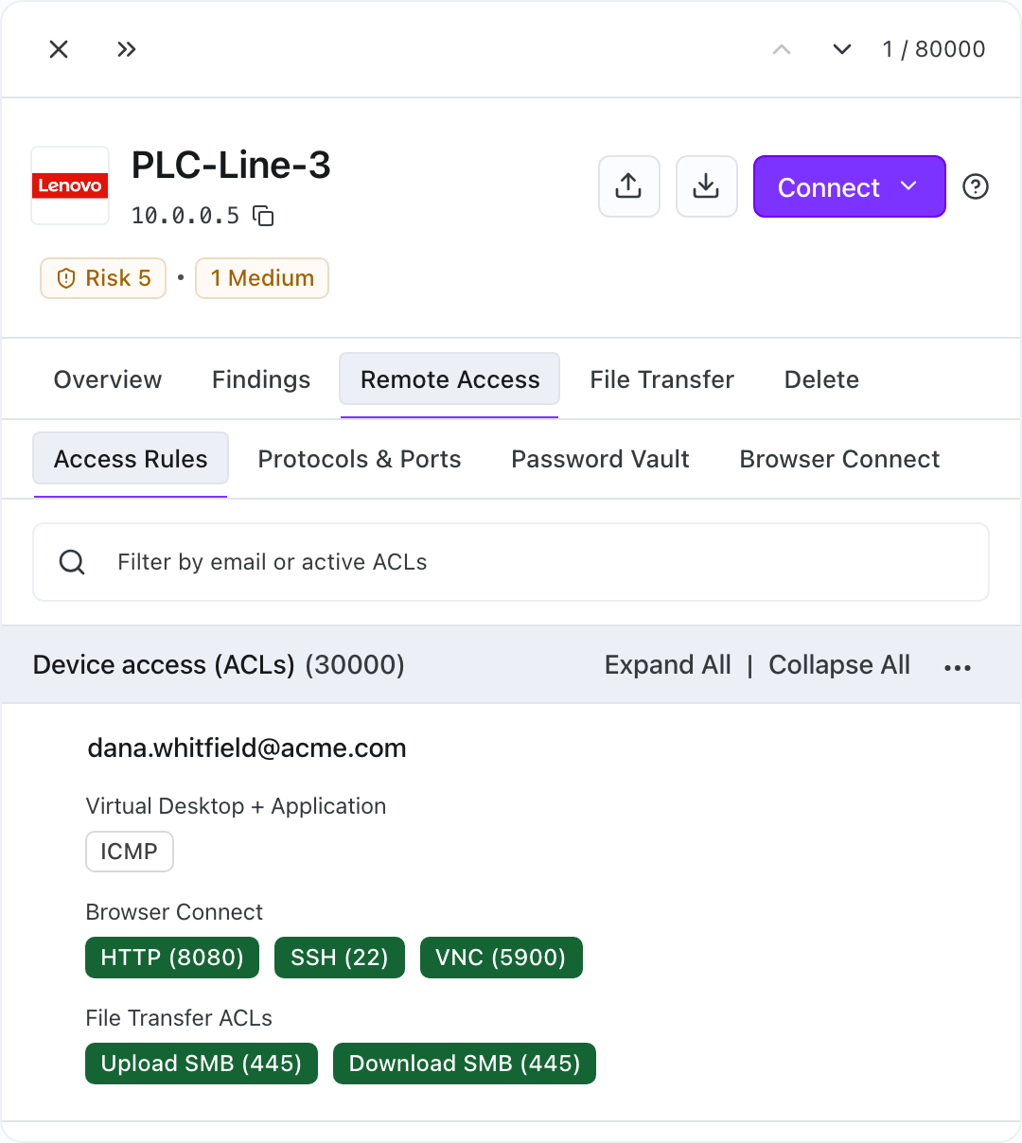The width and height of the screenshot is (1022, 1143).
Task: Open help via question mark icon
Action: [976, 186]
